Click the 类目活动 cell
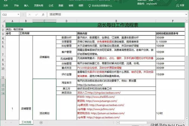Viewport: 189px width, 126px height. (x=66, y=93)
